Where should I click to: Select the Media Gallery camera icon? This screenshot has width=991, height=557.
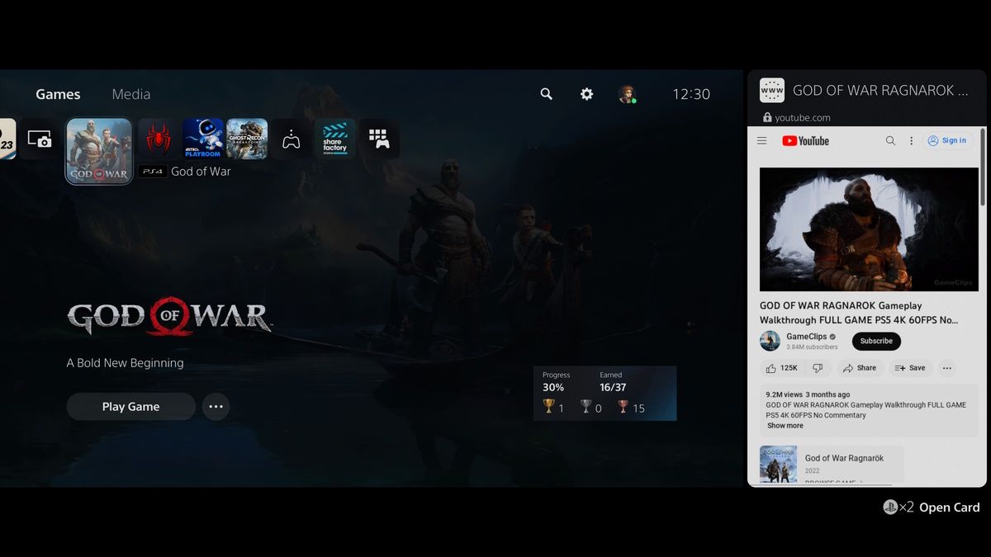(40, 139)
